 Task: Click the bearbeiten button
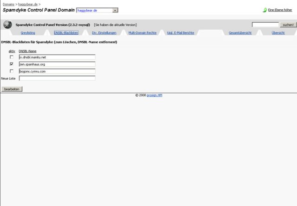click(x=12, y=89)
